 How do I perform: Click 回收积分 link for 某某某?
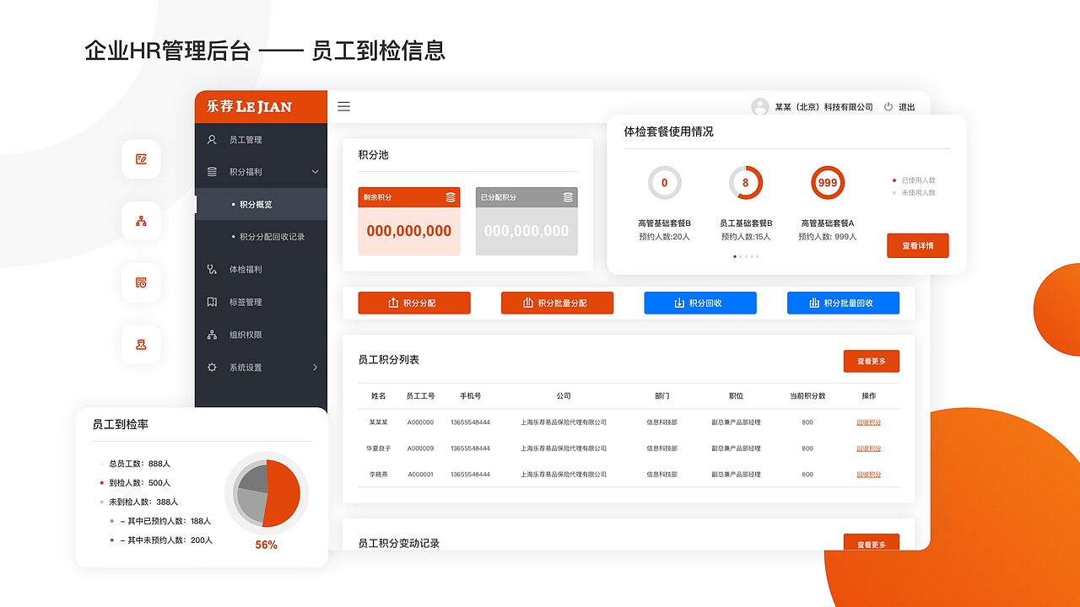868,422
